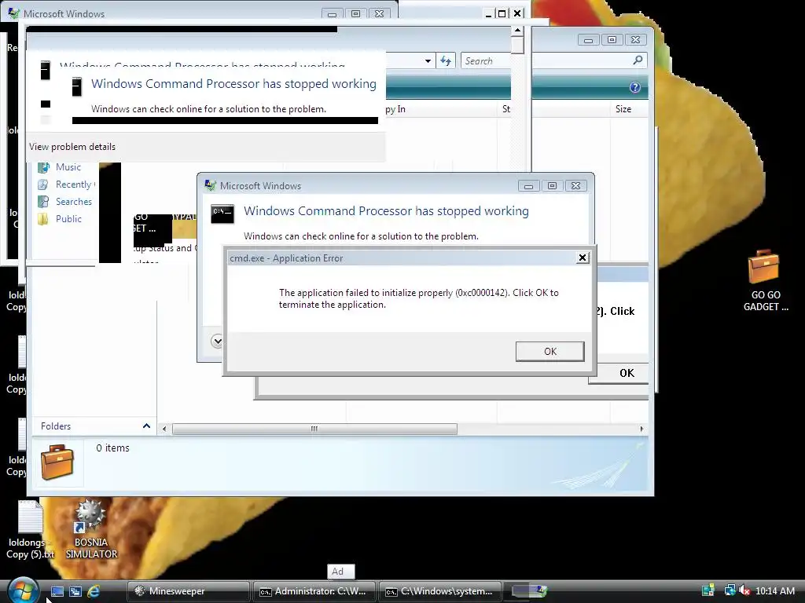805x603 pixels.
Task: Expand the Folders pane in Explorer
Action: [146, 426]
